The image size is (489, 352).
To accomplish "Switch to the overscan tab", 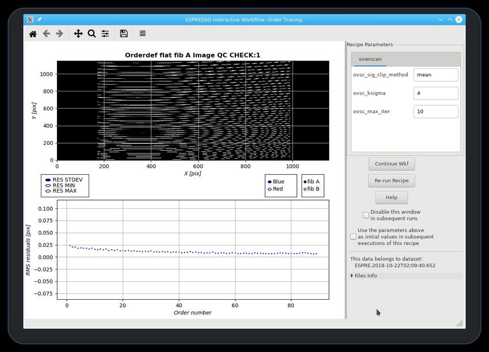I will pos(370,59).
